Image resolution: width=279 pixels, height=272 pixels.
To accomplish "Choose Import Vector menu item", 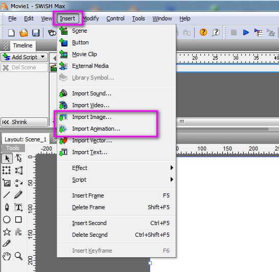I will pos(117,140).
